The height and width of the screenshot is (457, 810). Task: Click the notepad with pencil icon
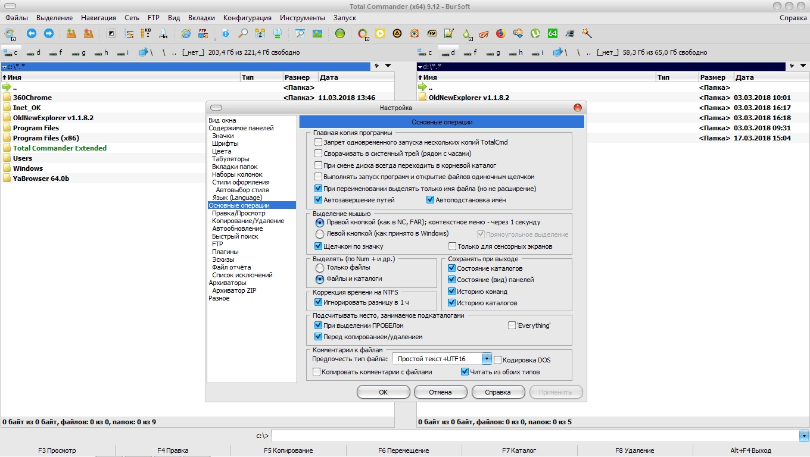coord(449,33)
